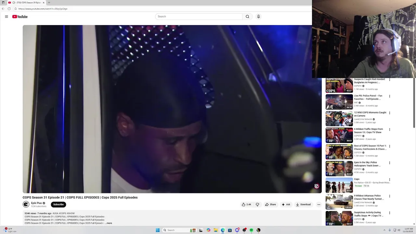
Task: Open the clock showing 11:37 AM
Action: (408, 230)
